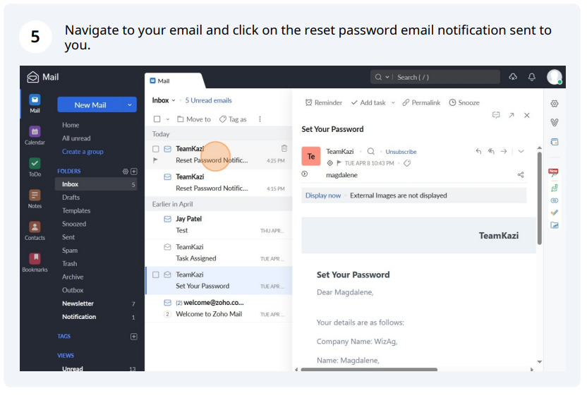Expand the Add task dropdown arrow

393,102
